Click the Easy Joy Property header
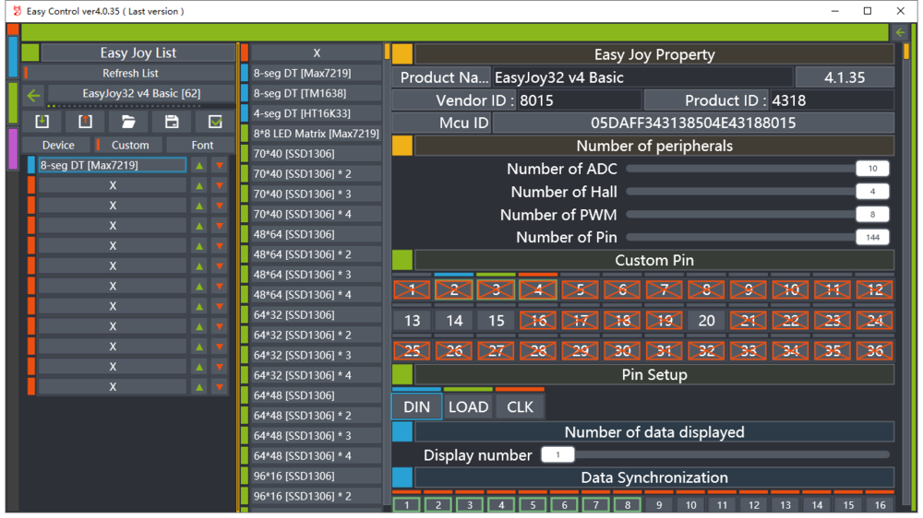923x518 pixels. (x=654, y=54)
